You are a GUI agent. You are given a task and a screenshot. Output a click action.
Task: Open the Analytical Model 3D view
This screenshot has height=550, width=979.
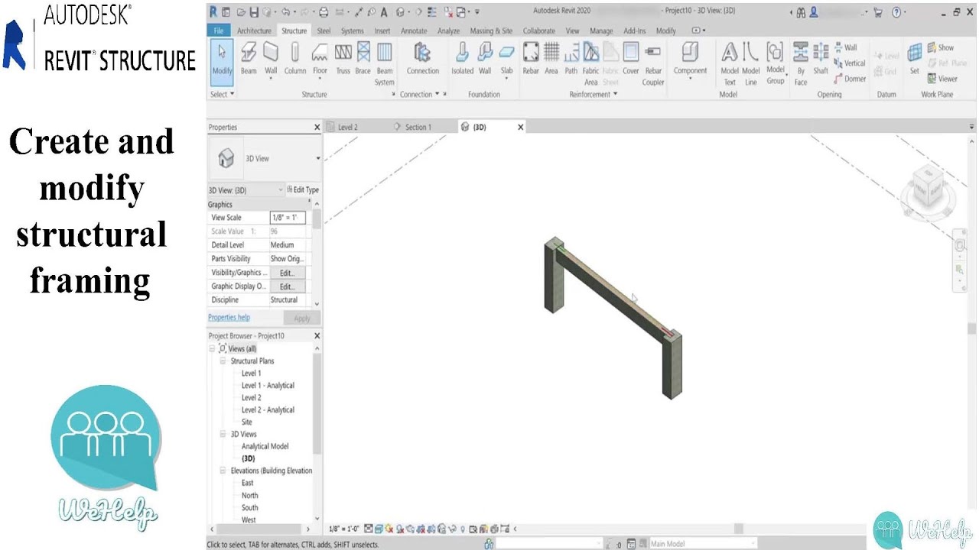tap(265, 446)
